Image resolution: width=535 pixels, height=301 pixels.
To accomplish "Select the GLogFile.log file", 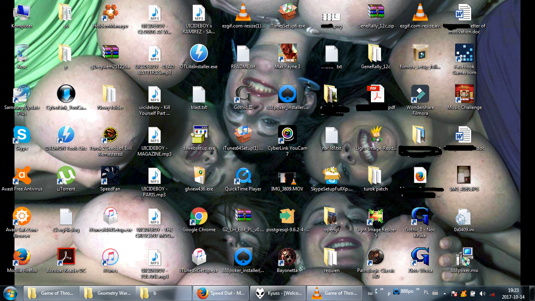I will click(66, 220).
